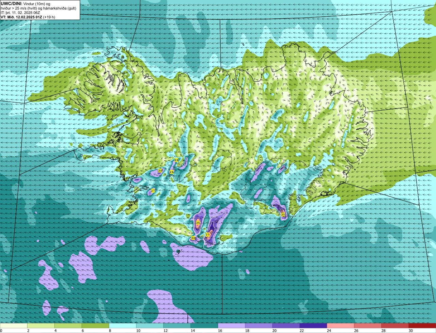Select the salmon 26–28 m/s legend swatch
Image resolution: width=436 pixels, height=333 pixels.
point(368,326)
